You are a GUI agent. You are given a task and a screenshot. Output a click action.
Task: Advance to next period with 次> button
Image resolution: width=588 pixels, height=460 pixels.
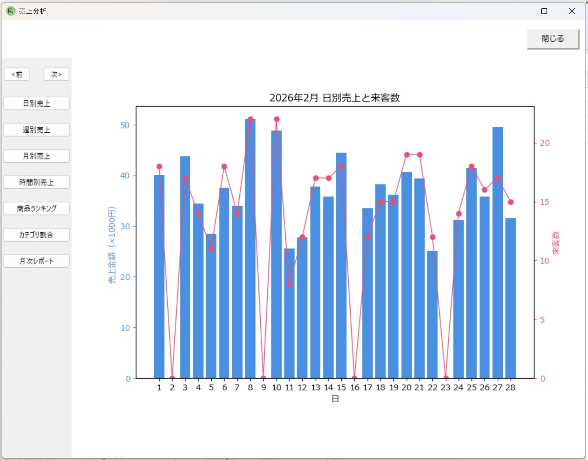tap(56, 74)
